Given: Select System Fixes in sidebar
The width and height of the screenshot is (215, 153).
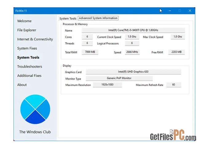Looking at the screenshot, I should tap(27, 48).
